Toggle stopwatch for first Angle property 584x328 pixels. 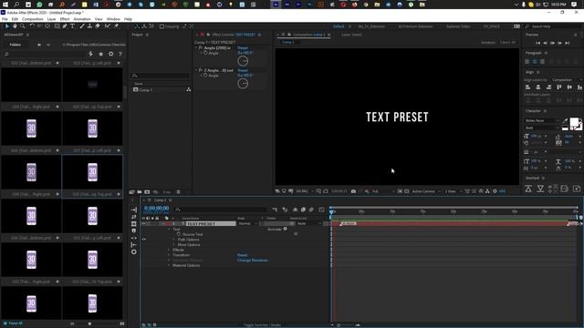205,53
